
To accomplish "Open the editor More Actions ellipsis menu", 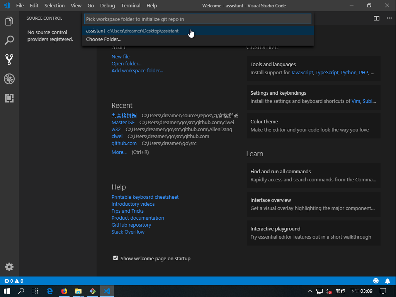I will [x=388, y=18].
